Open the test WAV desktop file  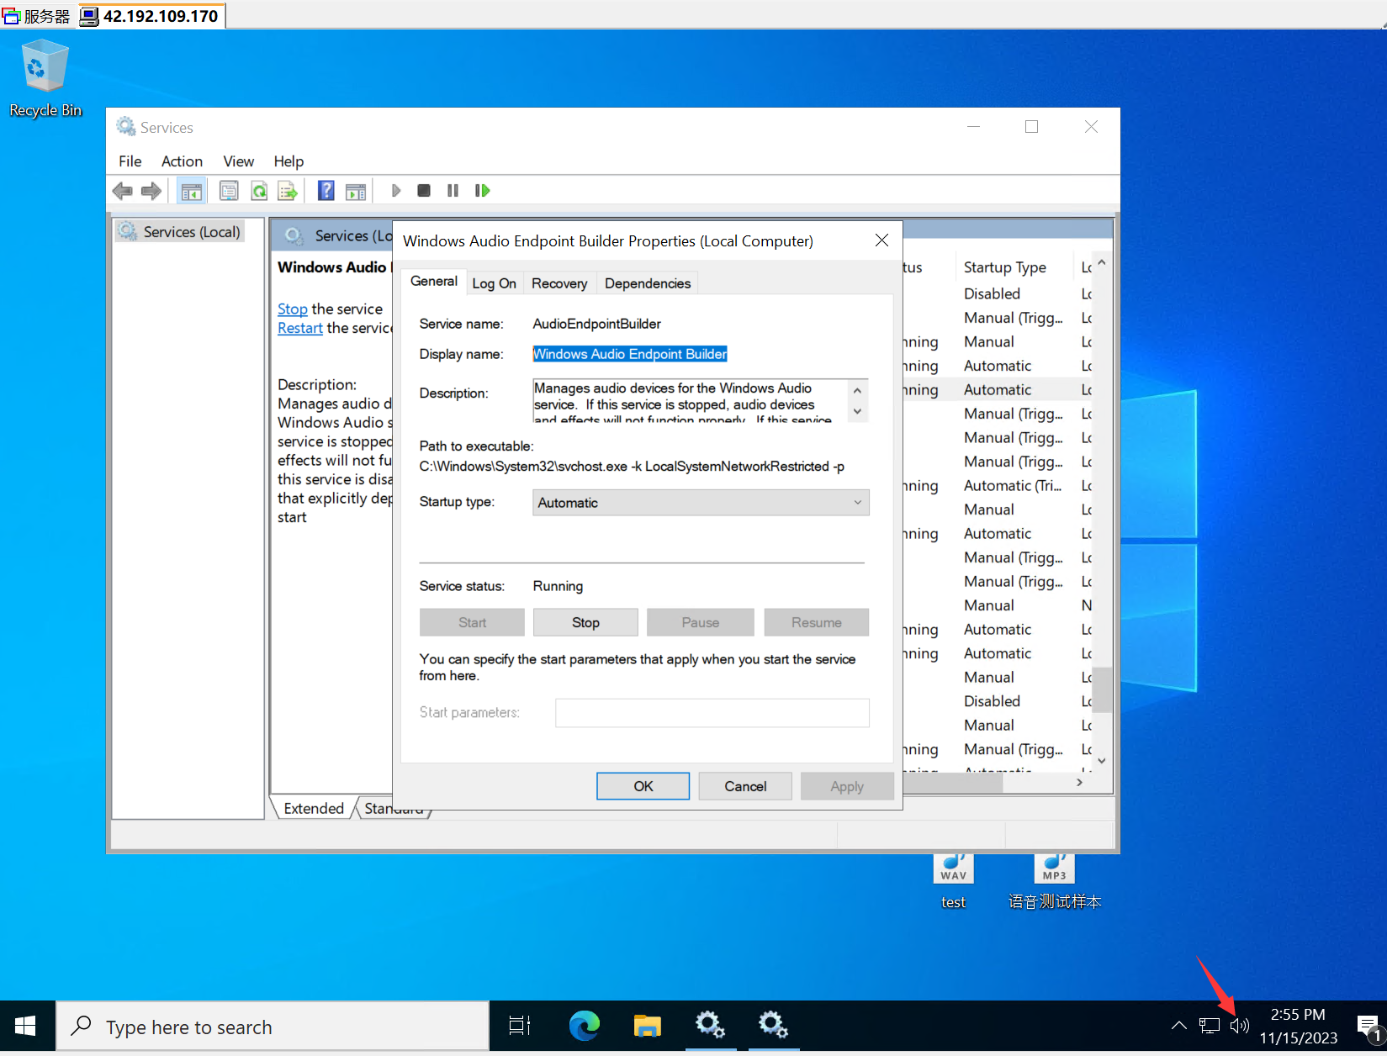(954, 882)
